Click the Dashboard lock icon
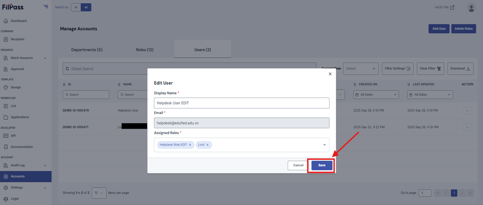 pyautogui.click(x=6, y=21)
